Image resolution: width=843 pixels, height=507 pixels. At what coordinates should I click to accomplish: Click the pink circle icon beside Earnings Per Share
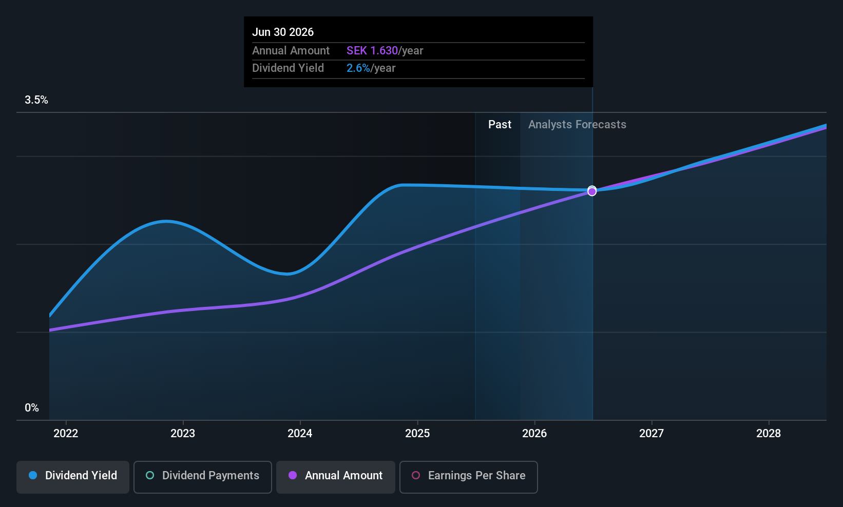(x=416, y=475)
